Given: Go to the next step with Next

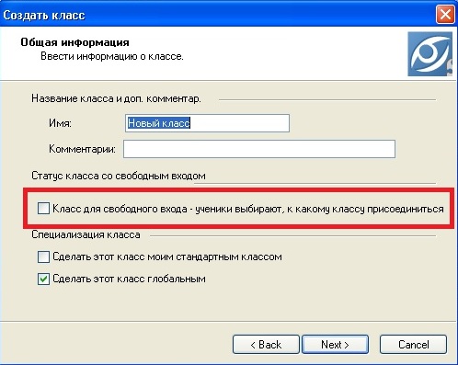Looking at the screenshot, I should pyautogui.click(x=335, y=345).
